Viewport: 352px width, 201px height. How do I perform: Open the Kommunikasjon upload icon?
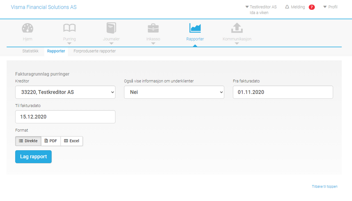click(237, 28)
